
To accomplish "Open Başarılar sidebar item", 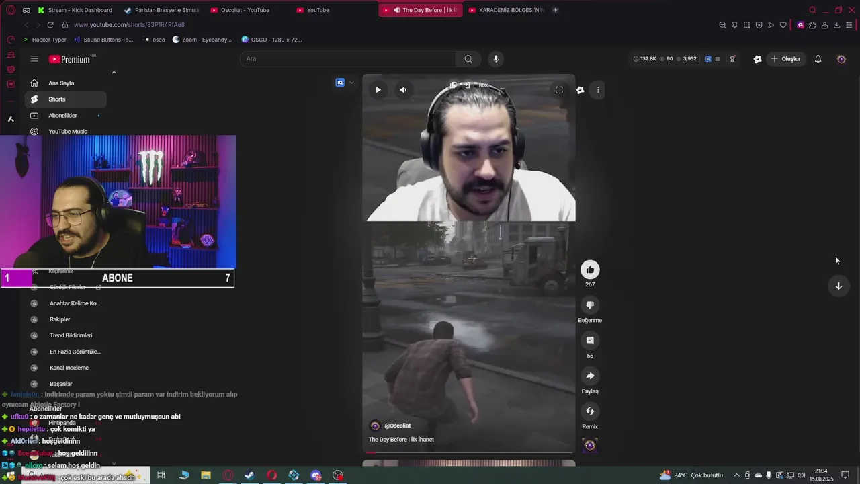I will [x=65, y=384].
